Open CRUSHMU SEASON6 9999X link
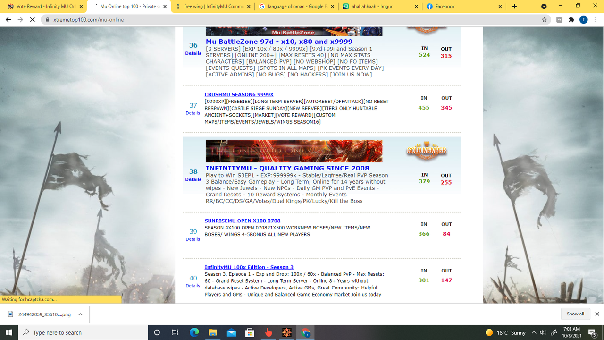 click(x=239, y=95)
